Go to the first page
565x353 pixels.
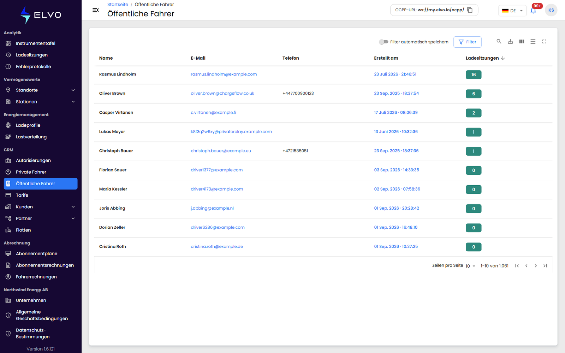coord(517,266)
